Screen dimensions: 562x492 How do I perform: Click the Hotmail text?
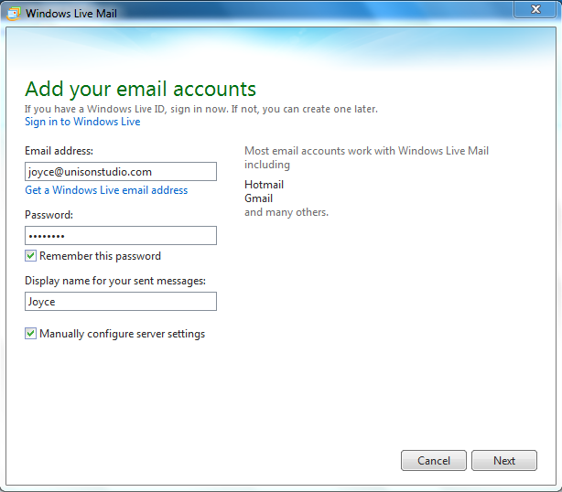[x=265, y=185]
